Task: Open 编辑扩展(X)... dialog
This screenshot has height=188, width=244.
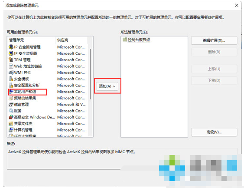Action: coord(214,40)
